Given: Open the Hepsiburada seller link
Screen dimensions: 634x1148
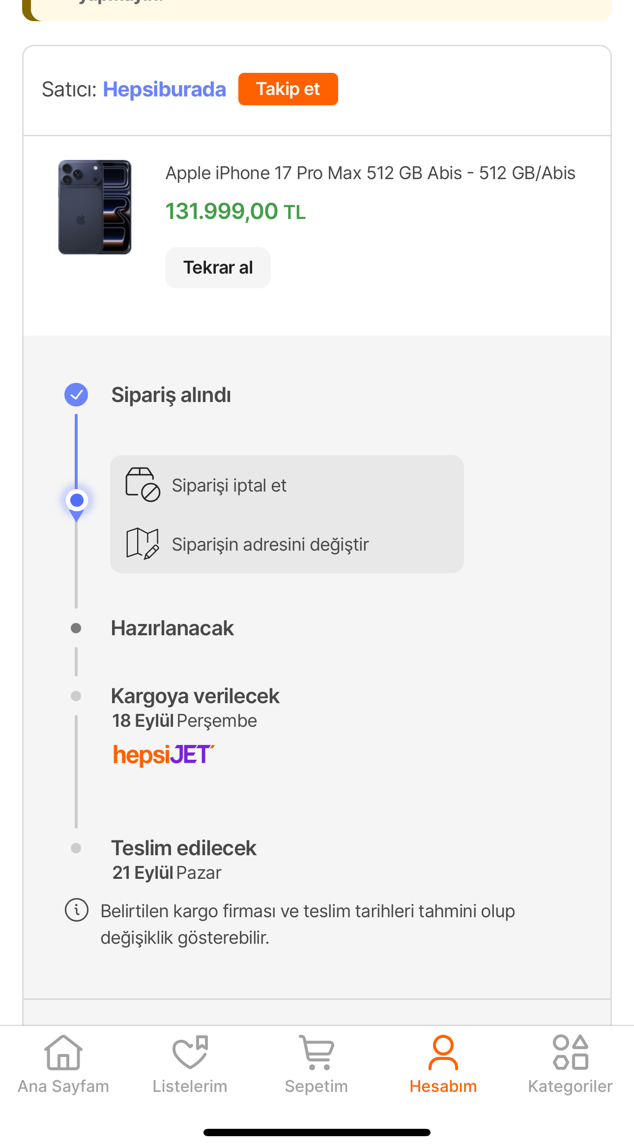Looking at the screenshot, I should pos(164,90).
